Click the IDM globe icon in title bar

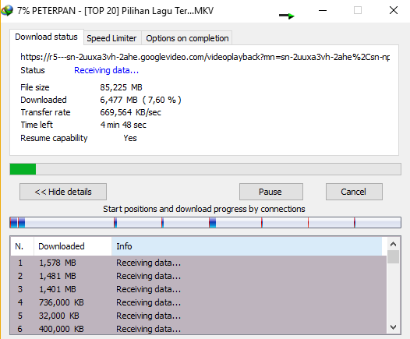pos(7,10)
